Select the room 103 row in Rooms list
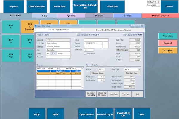 click(59, 74)
